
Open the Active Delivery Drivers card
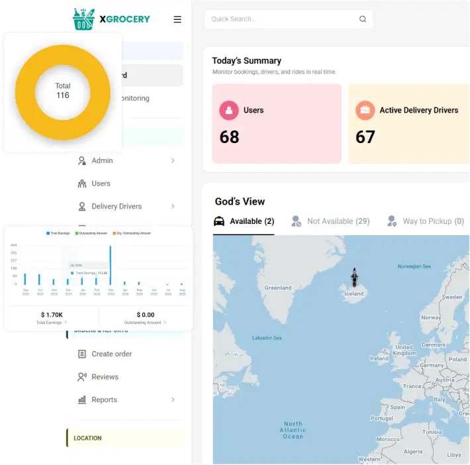pos(409,124)
